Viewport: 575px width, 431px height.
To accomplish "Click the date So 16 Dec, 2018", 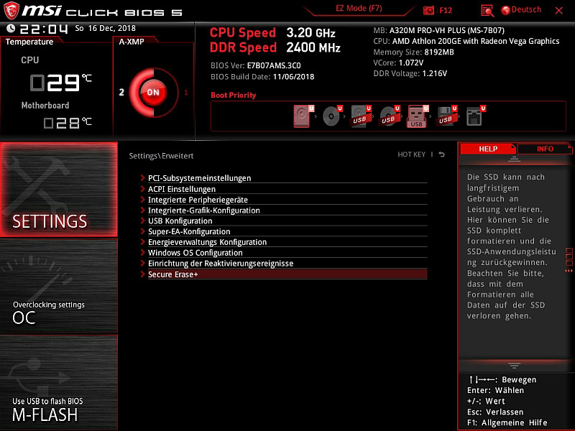I will click(x=105, y=28).
